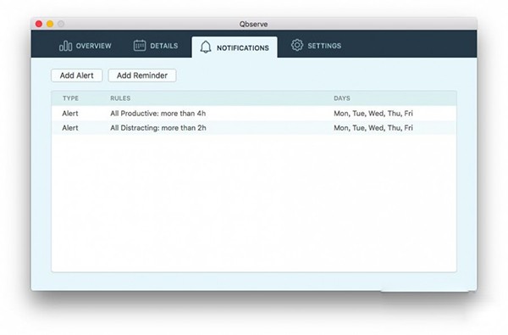
Task: Minimize the Qbserve window with yellow button
Action: point(50,24)
